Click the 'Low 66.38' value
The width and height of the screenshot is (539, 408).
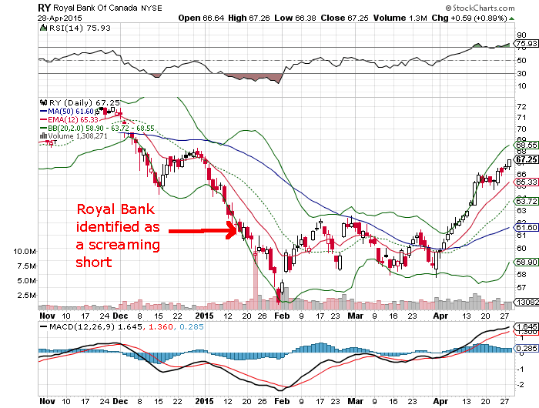[x=295, y=18]
